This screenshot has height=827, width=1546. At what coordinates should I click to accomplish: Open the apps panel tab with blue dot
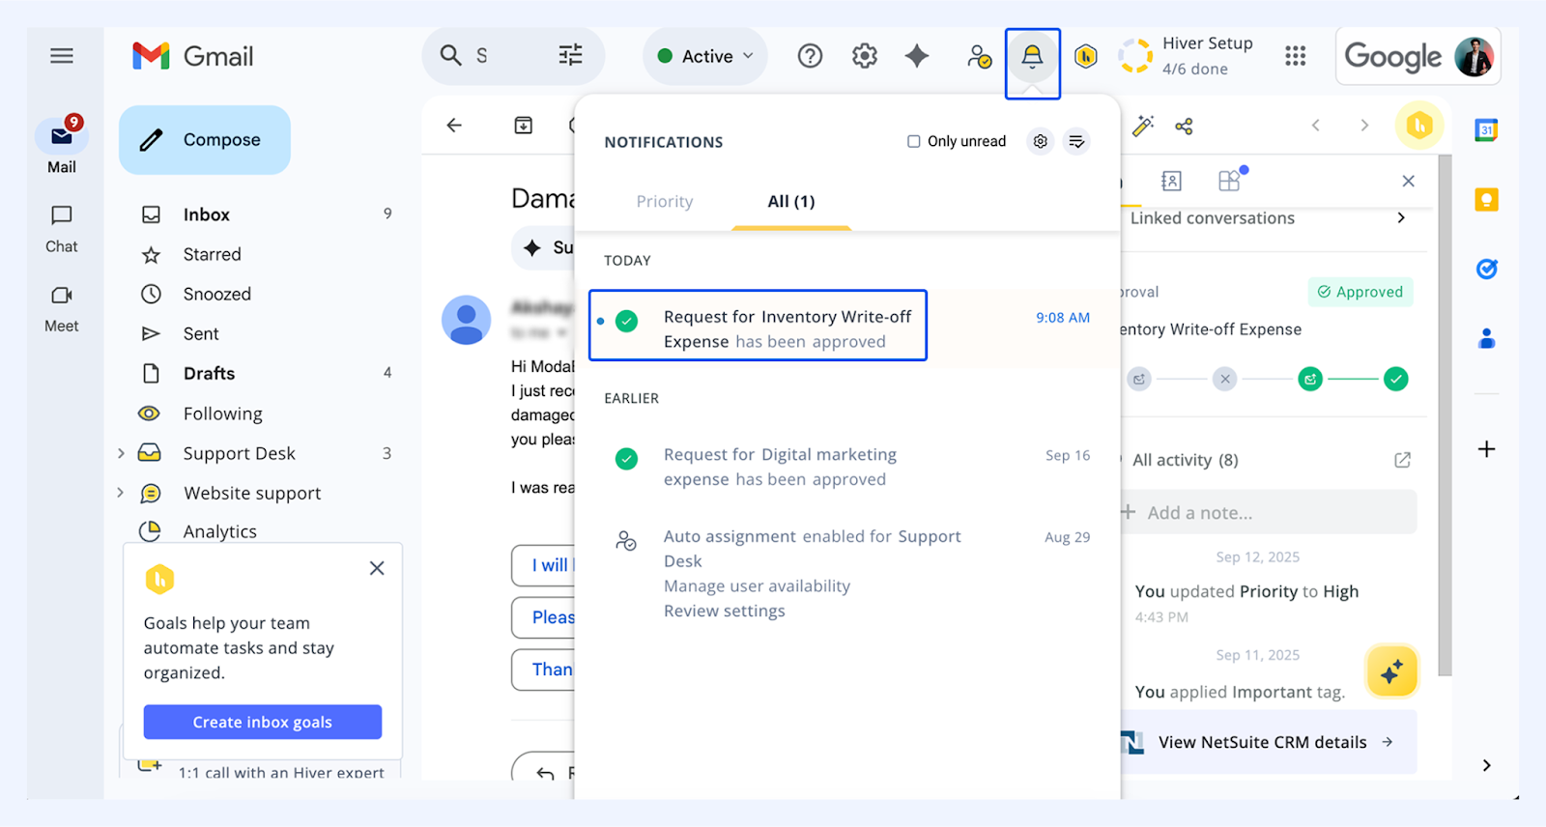coord(1230,180)
